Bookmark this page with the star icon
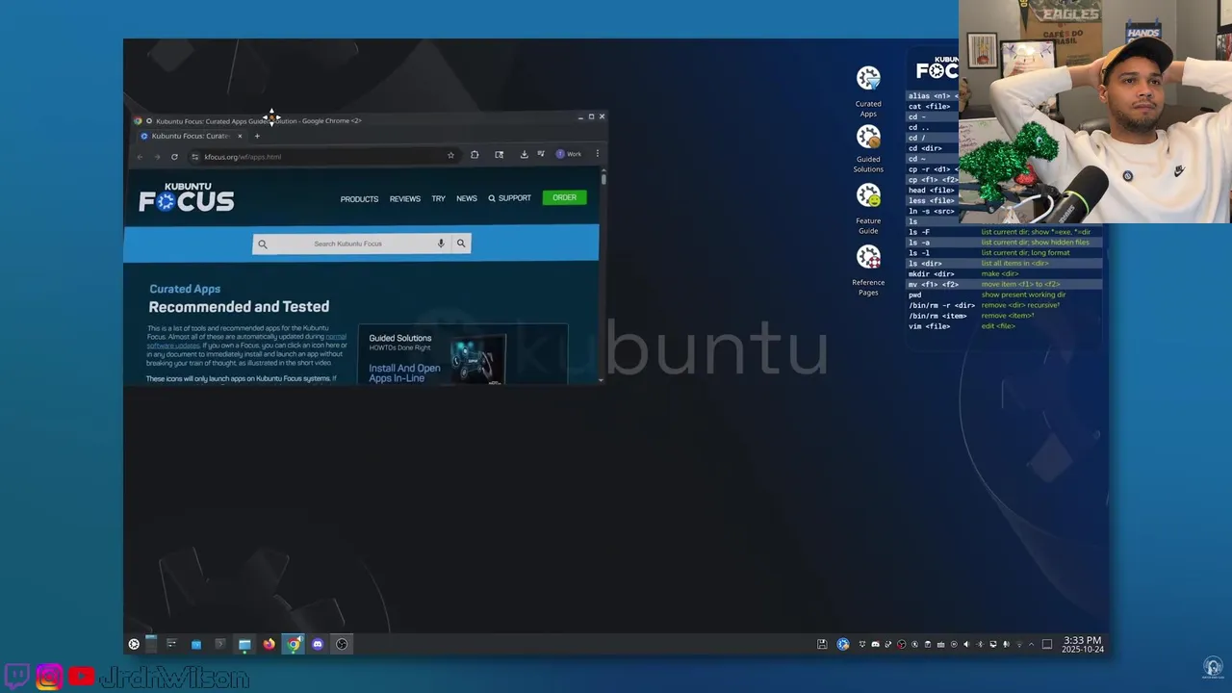The height and width of the screenshot is (693, 1232). [450, 155]
